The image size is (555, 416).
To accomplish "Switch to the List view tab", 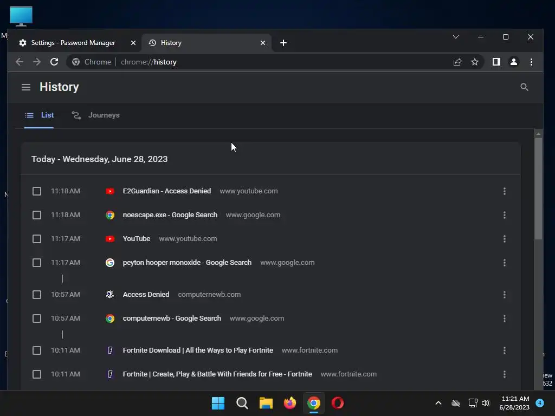I will point(39,115).
